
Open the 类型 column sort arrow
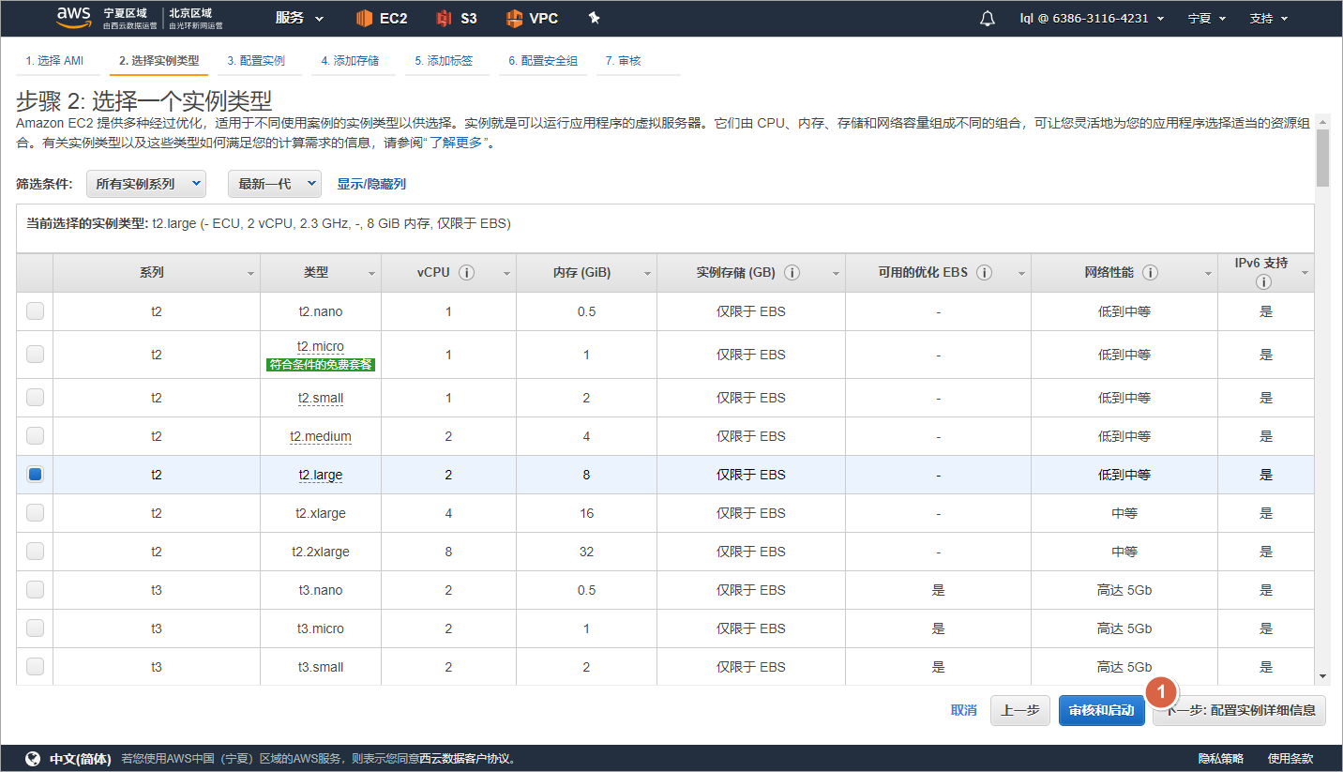click(x=371, y=274)
